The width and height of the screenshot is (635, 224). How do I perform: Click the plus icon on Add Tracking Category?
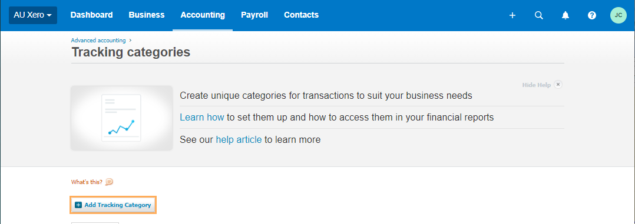(78, 205)
